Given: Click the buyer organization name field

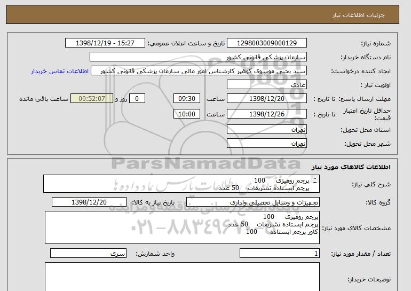Looking at the screenshot, I should coord(198,57).
